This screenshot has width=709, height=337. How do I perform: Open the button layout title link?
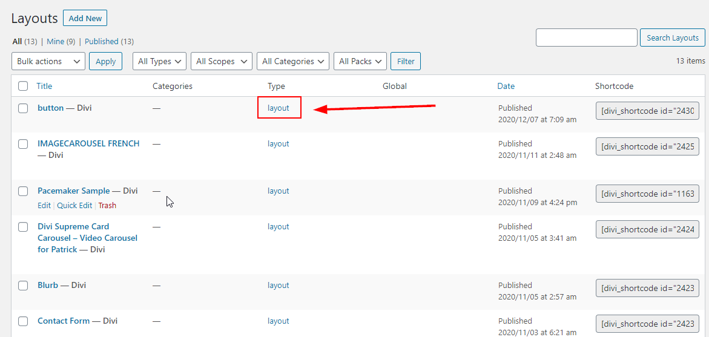pyautogui.click(x=51, y=108)
